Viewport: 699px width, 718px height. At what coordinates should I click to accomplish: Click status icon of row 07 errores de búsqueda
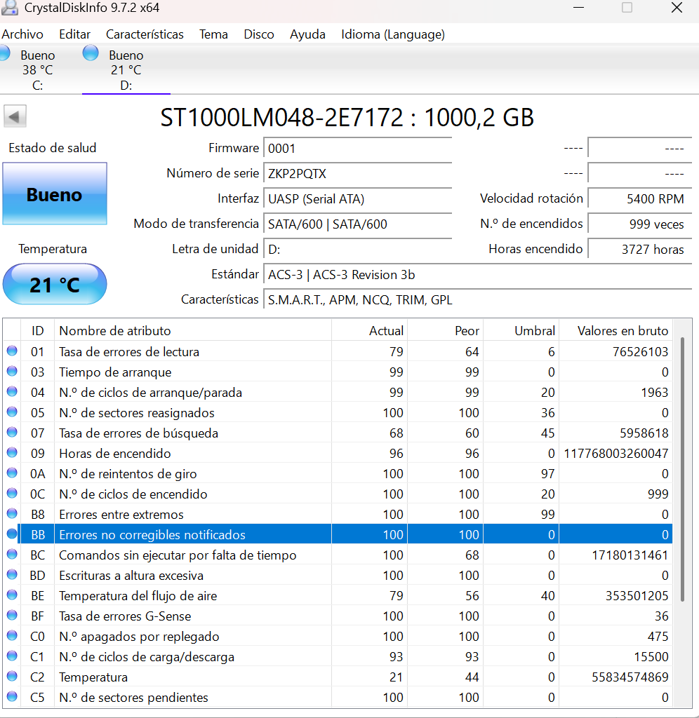pyautogui.click(x=12, y=432)
